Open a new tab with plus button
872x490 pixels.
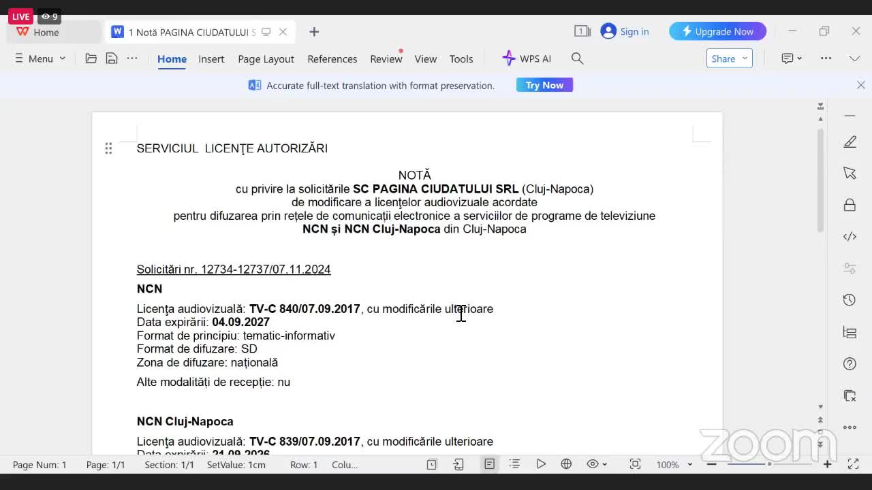pyautogui.click(x=314, y=32)
